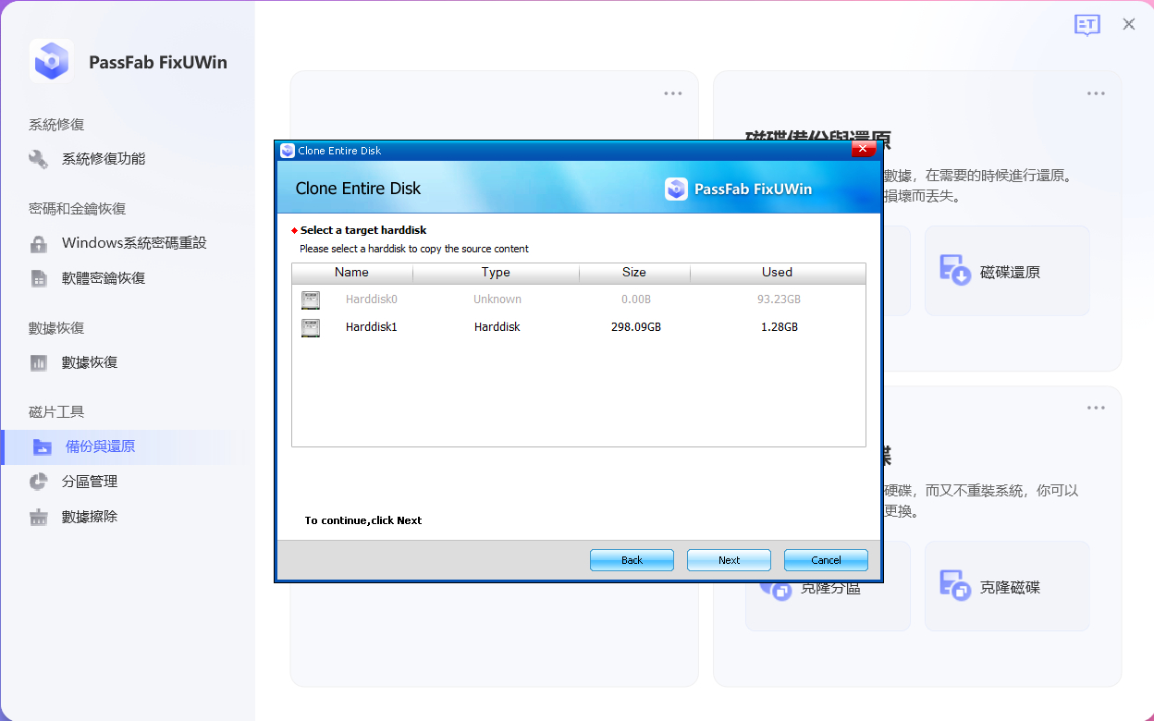Select the 系統修復功能 gear icon
Viewport: 1154px width, 721px height.
[38, 158]
